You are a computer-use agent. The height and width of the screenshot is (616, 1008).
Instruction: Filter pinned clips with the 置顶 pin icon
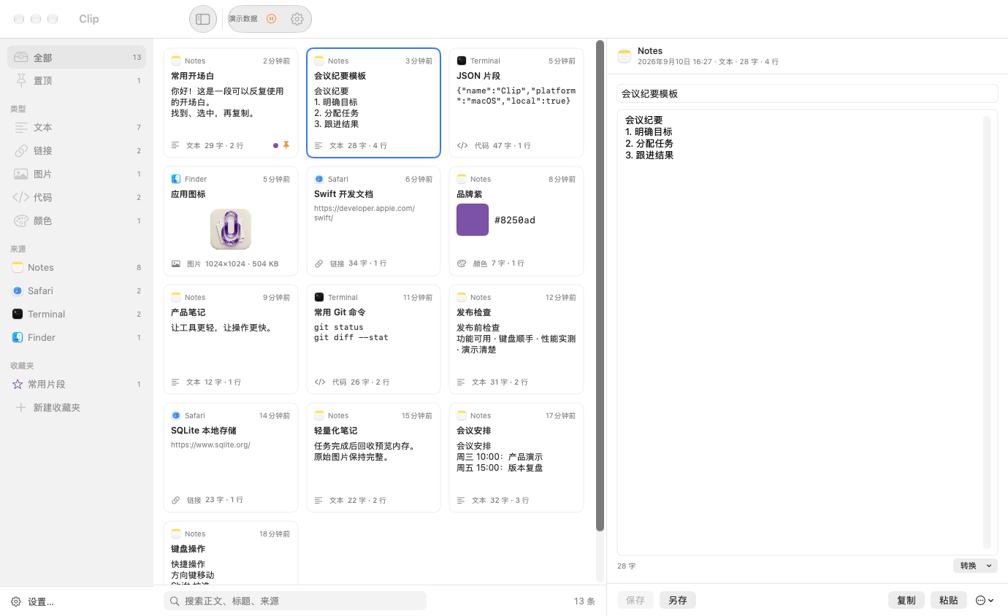21,80
